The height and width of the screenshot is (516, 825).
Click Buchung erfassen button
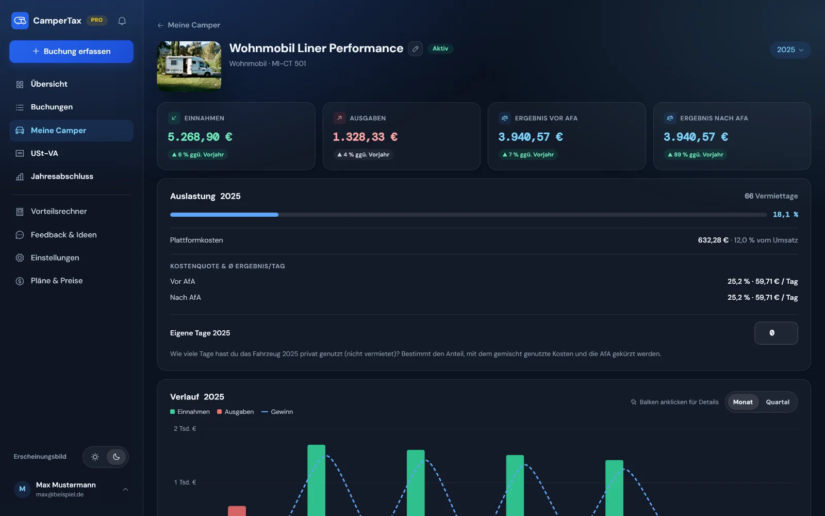tap(71, 52)
